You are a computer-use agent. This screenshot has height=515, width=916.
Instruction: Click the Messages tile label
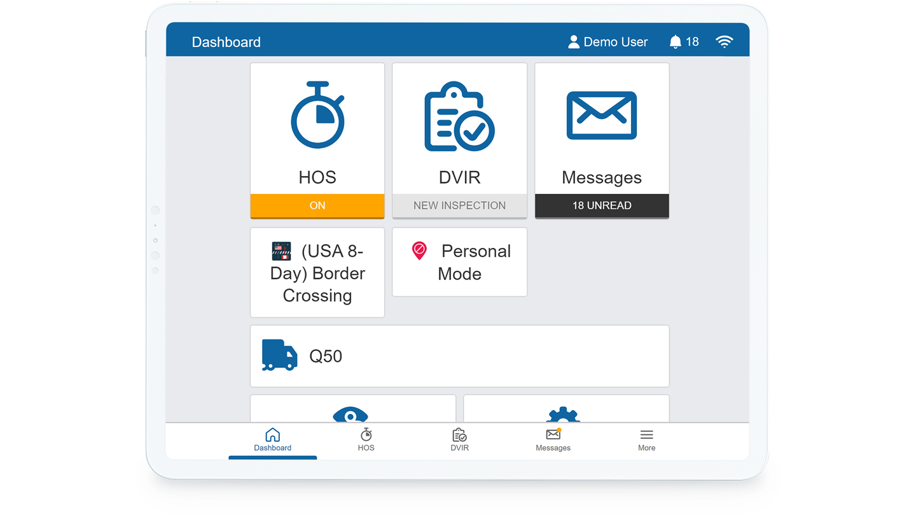point(602,177)
